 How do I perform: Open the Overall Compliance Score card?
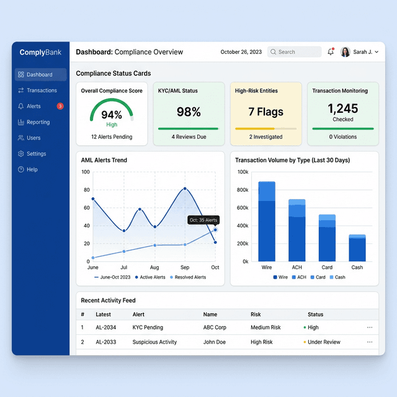112,114
